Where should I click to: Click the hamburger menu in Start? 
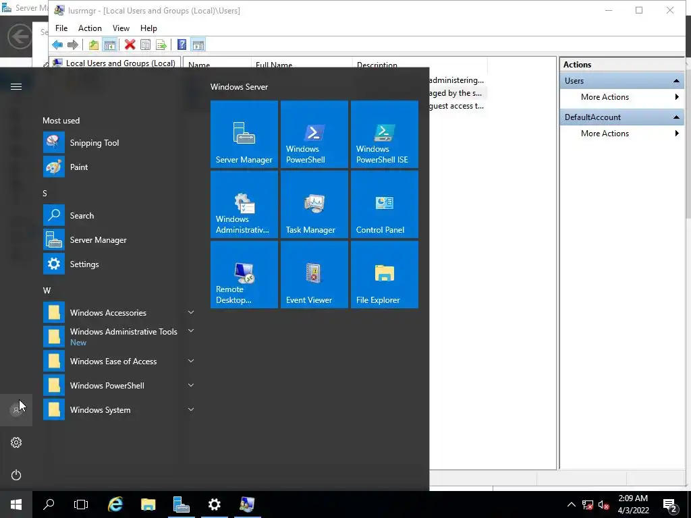tap(16, 86)
